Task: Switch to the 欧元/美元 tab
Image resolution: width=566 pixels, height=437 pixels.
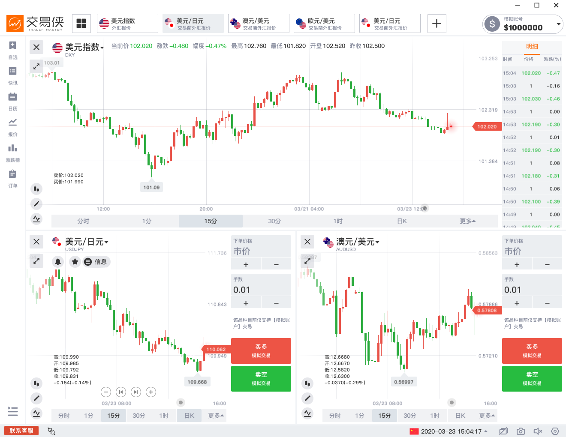Action: click(324, 24)
